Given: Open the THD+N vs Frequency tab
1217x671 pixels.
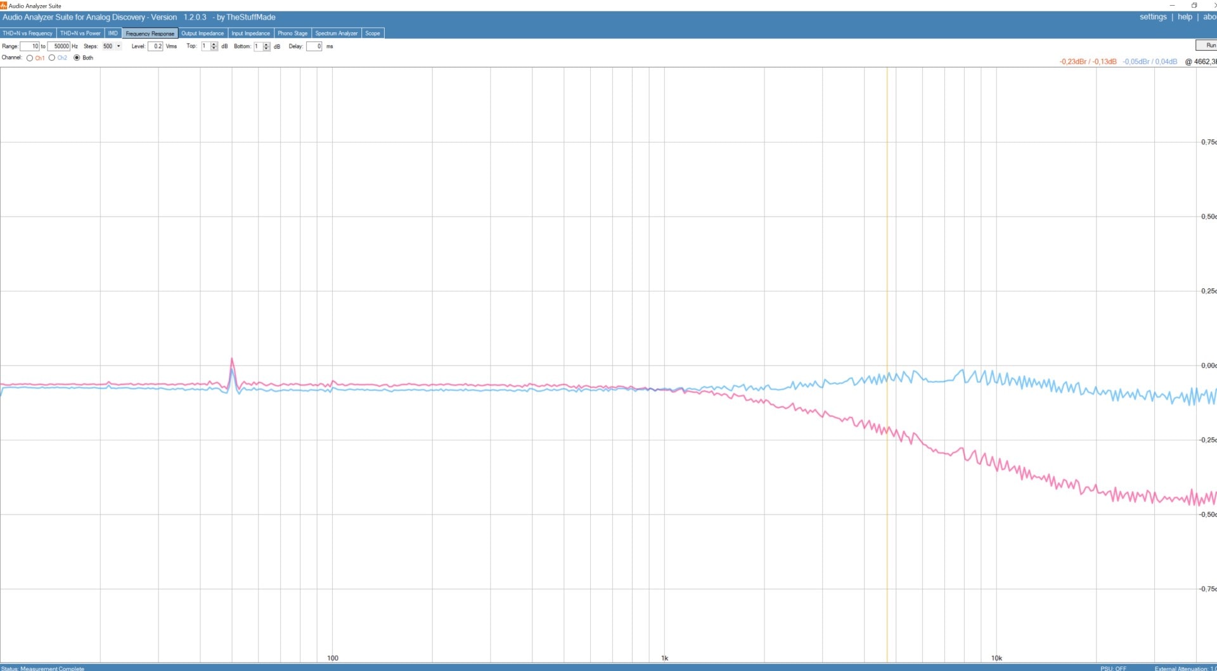Looking at the screenshot, I should coord(28,33).
